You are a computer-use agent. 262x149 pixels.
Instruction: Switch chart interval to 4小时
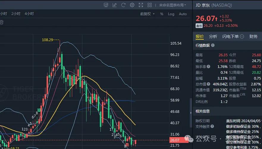[x=29, y=14]
